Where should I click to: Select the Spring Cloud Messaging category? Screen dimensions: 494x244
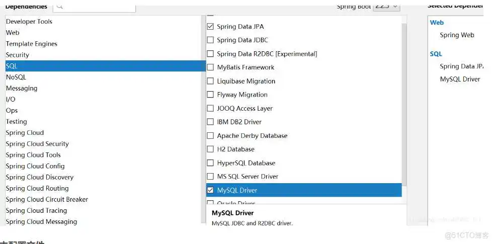[41, 222]
